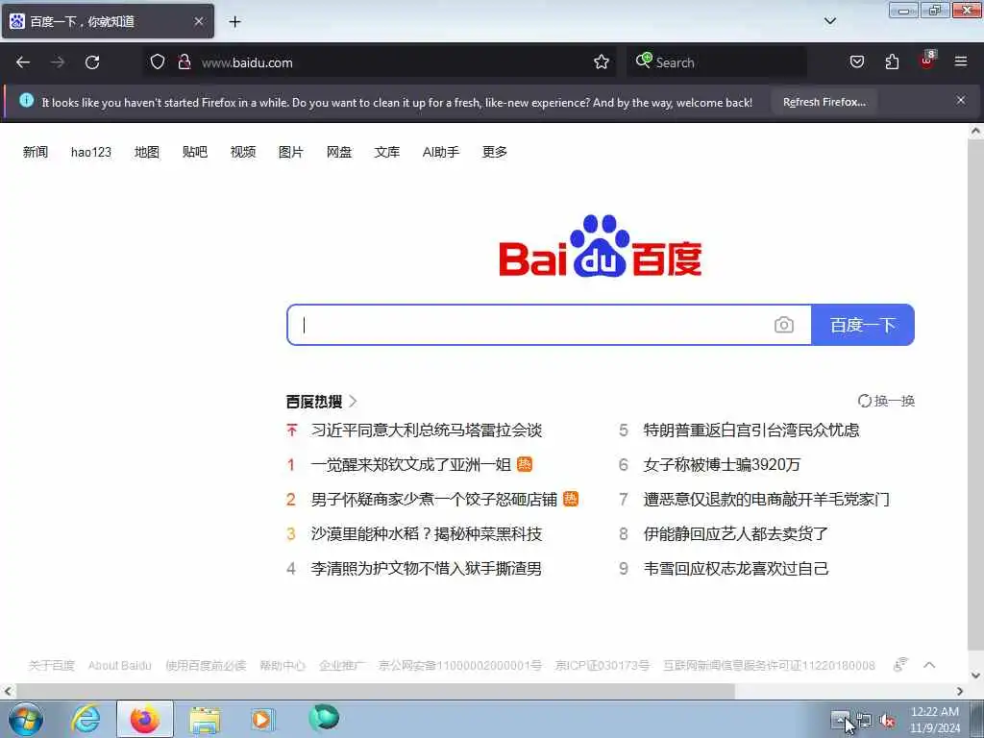
Task: Bookmark this page with the star icon
Action: click(x=602, y=61)
